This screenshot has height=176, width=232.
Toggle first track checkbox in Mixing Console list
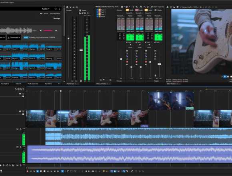(97, 10)
